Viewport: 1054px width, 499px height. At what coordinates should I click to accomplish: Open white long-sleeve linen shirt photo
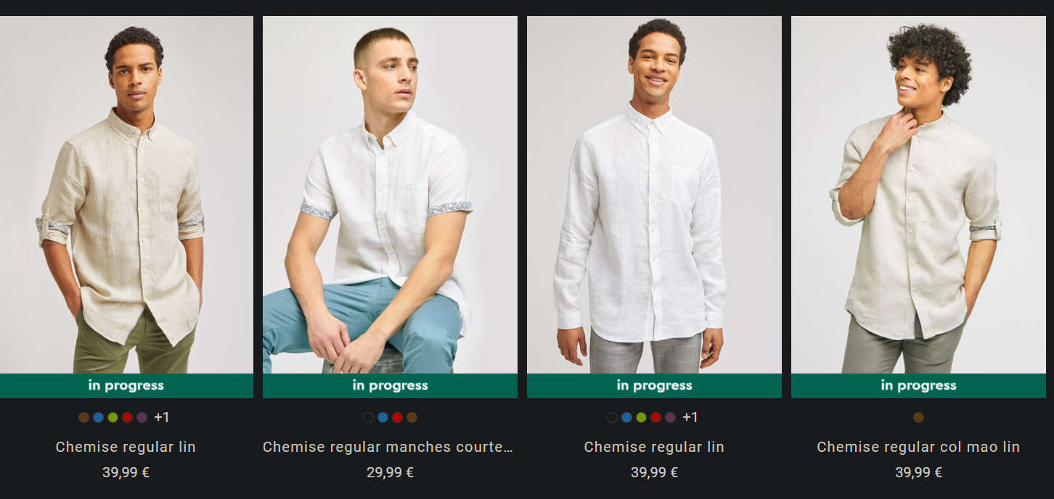[x=654, y=194]
